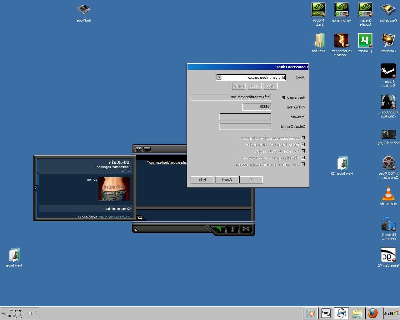Open the Select server dropdown arrow

coord(219,77)
